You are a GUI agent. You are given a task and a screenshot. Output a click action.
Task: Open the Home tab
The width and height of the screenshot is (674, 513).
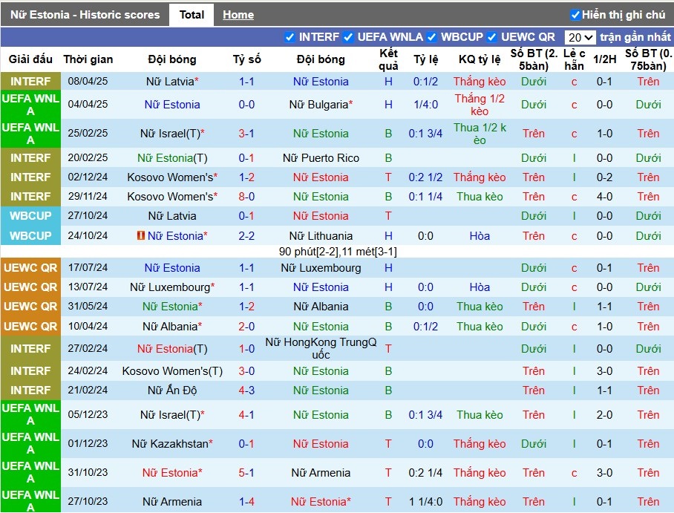[238, 15]
